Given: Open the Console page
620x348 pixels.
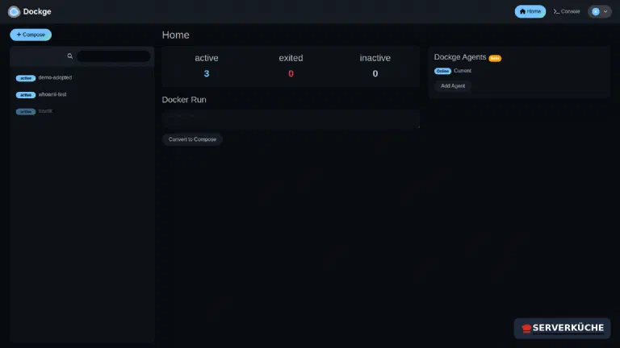Looking at the screenshot, I should point(566,11).
